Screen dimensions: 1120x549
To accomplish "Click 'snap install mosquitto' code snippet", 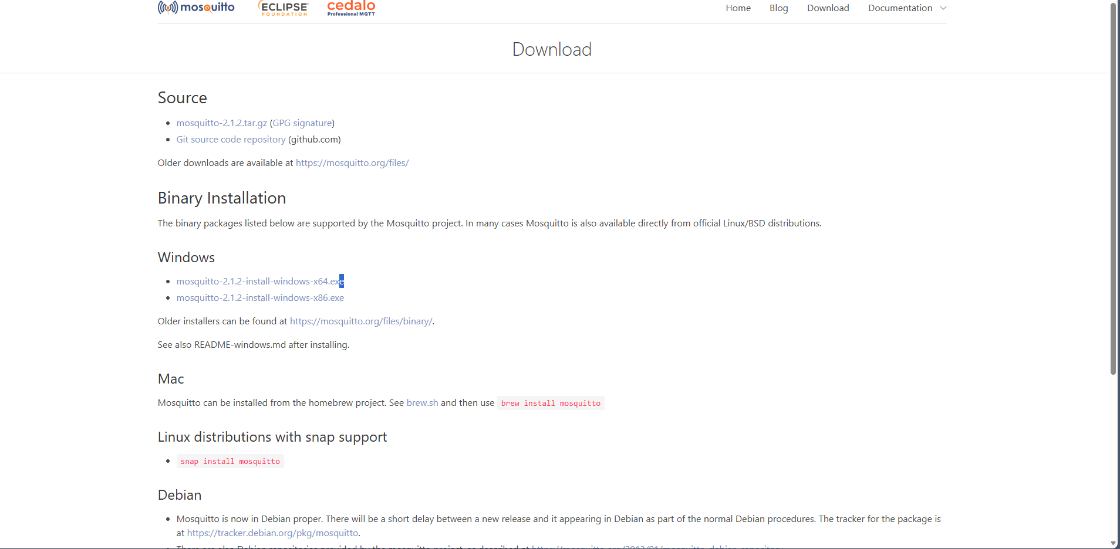I will coord(230,461).
